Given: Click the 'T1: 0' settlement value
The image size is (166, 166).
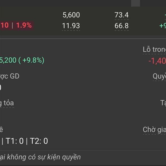Looking at the screenshot, I should tap(14, 141).
